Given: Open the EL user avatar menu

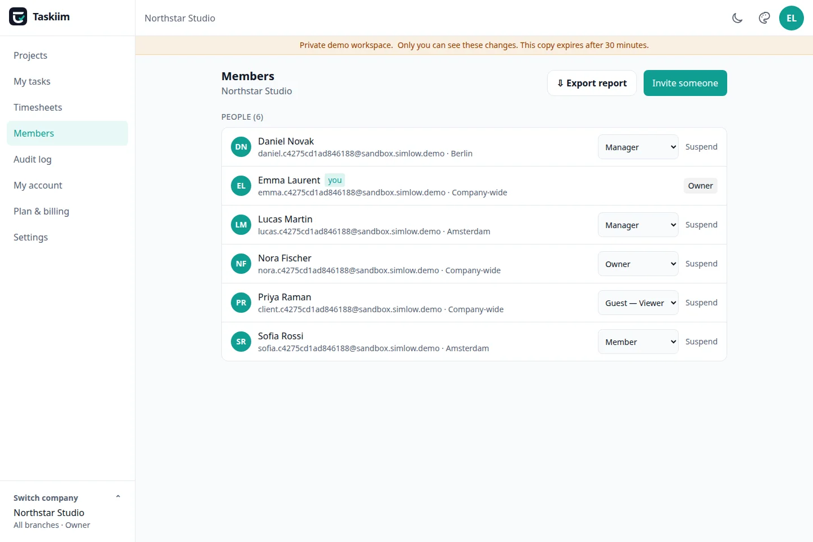Looking at the screenshot, I should [792, 18].
